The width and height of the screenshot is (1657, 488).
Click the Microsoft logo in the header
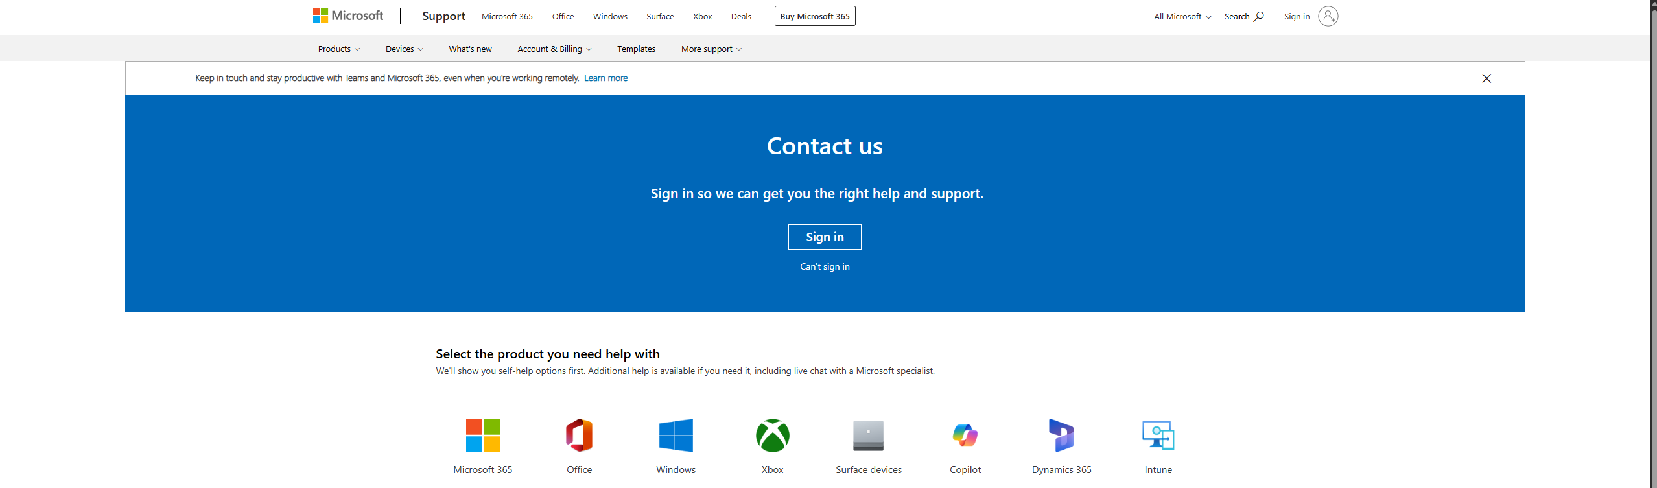(x=348, y=16)
